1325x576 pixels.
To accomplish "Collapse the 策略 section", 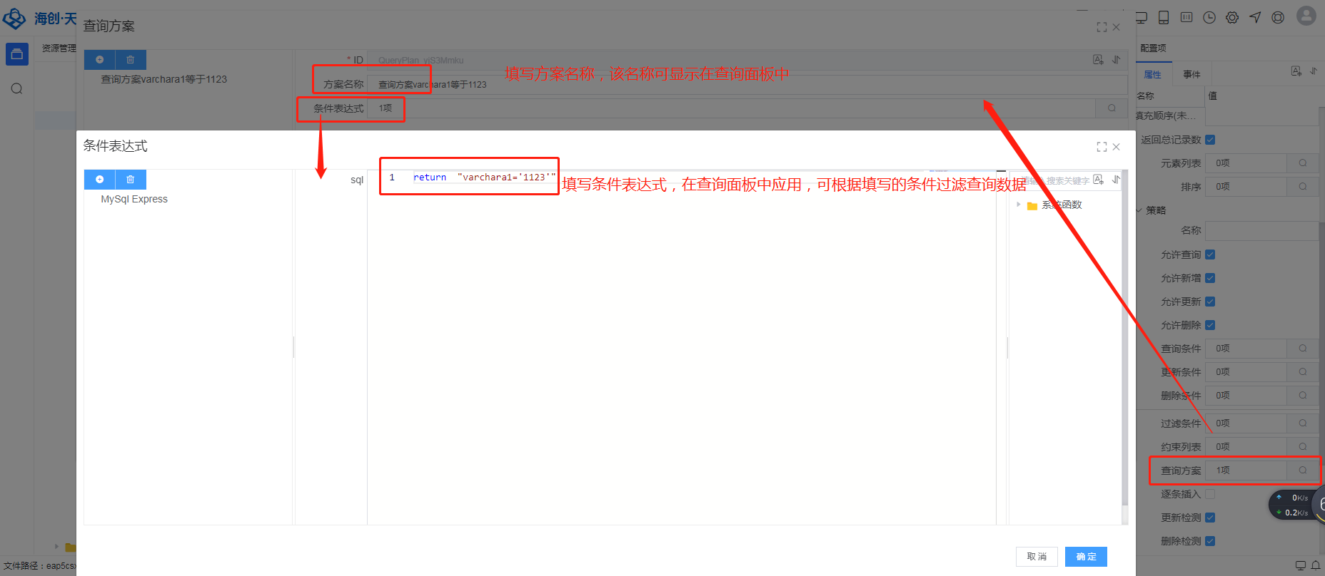I will pyautogui.click(x=1140, y=210).
